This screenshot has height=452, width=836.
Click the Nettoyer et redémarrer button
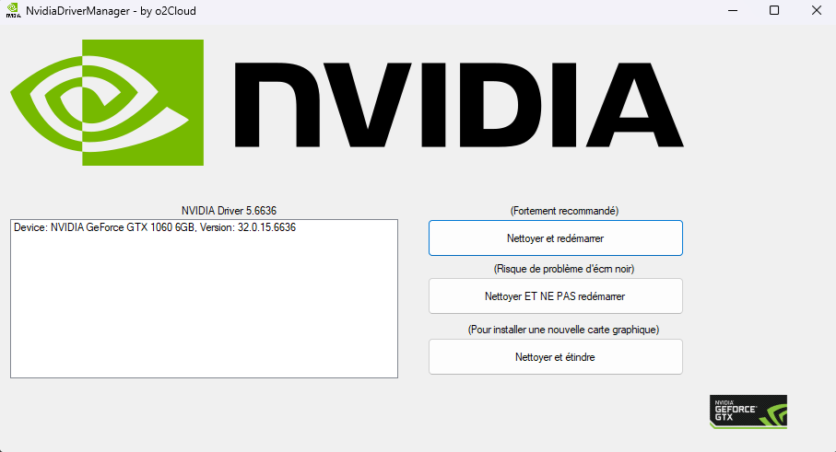click(x=556, y=238)
